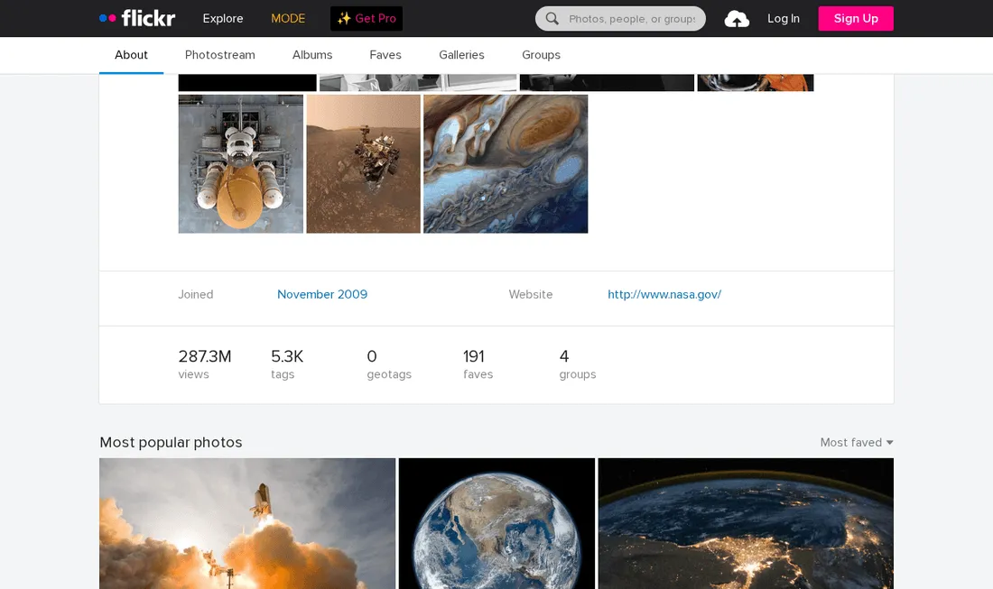
Task: Open the Blue Marble Earth popular photo
Action: pyautogui.click(x=496, y=523)
